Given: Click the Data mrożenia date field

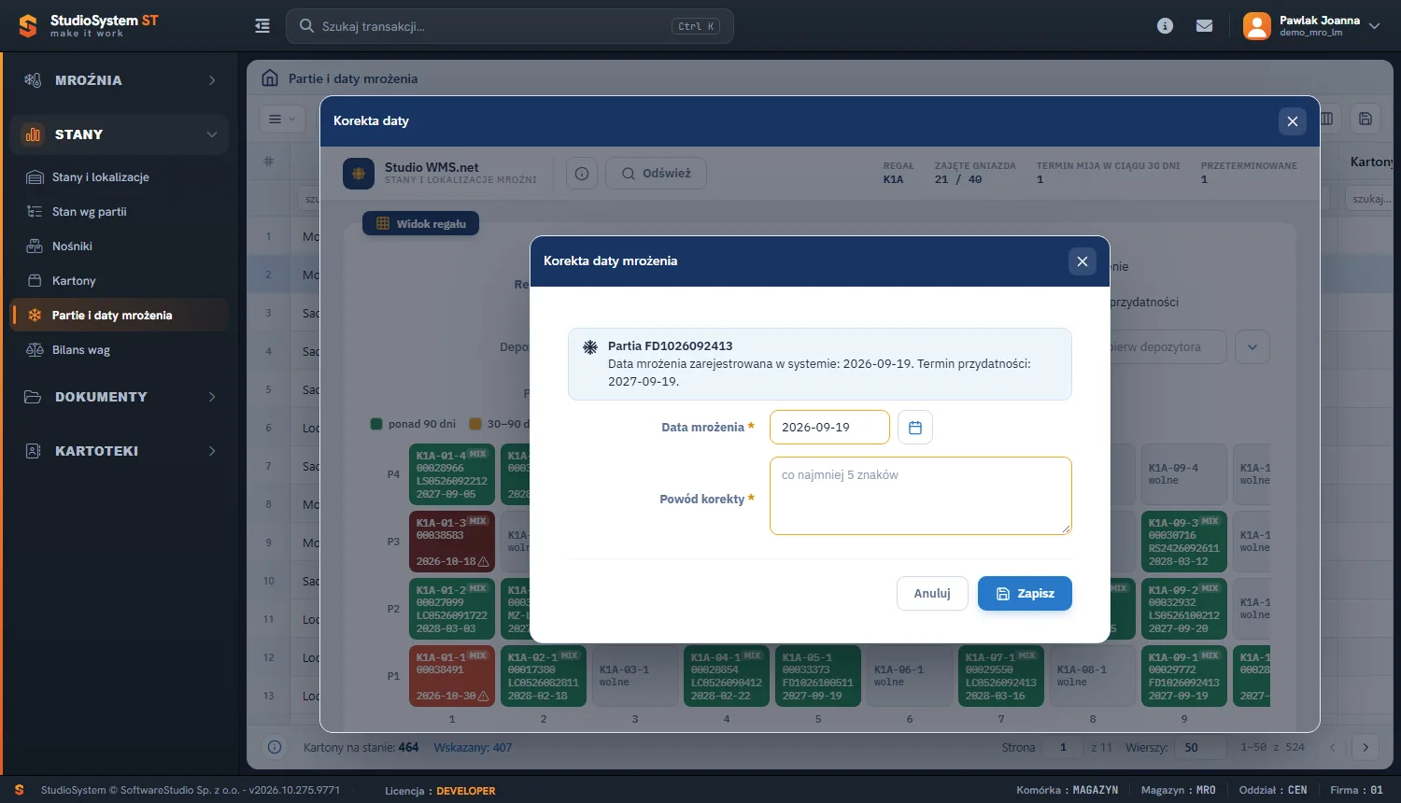Looking at the screenshot, I should [829, 428].
